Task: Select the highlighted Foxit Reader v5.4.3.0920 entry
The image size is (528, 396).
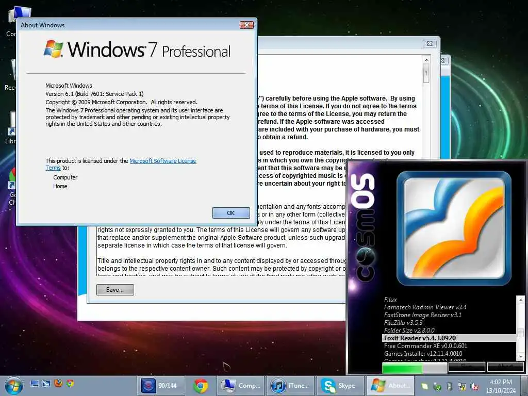Action: click(449, 338)
